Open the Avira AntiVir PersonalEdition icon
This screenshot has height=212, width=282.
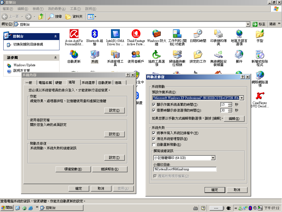point(74,34)
